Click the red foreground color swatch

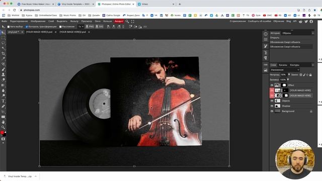[x=2, y=133]
